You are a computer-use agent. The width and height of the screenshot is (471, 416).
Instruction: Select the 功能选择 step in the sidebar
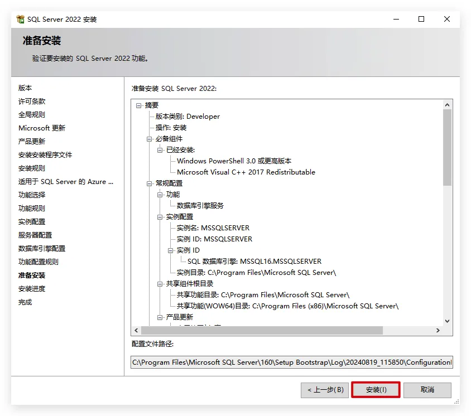32,195
